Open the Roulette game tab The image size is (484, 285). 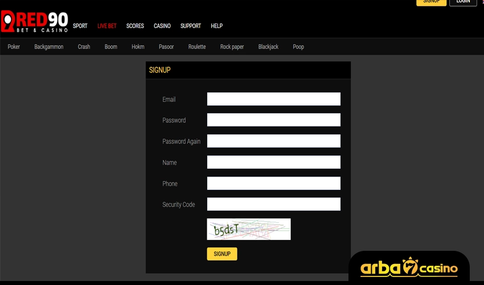[197, 47]
